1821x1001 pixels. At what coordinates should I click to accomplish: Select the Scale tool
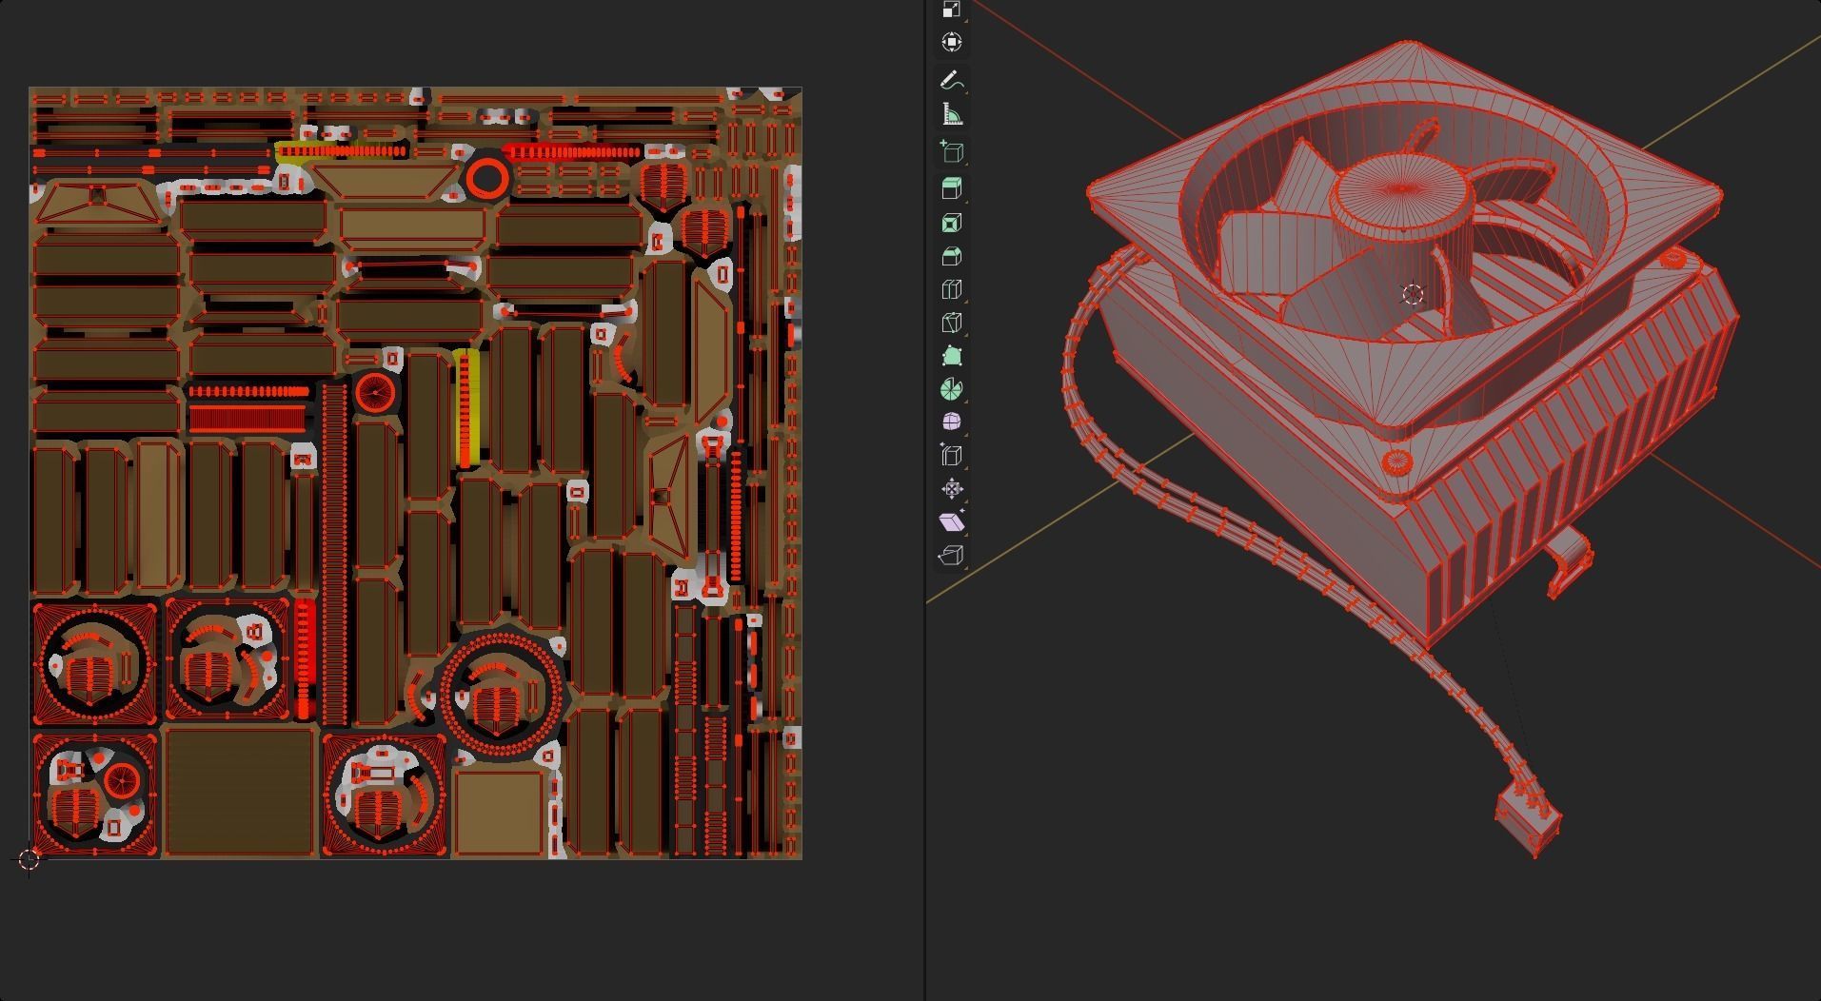[x=951, y=10]
